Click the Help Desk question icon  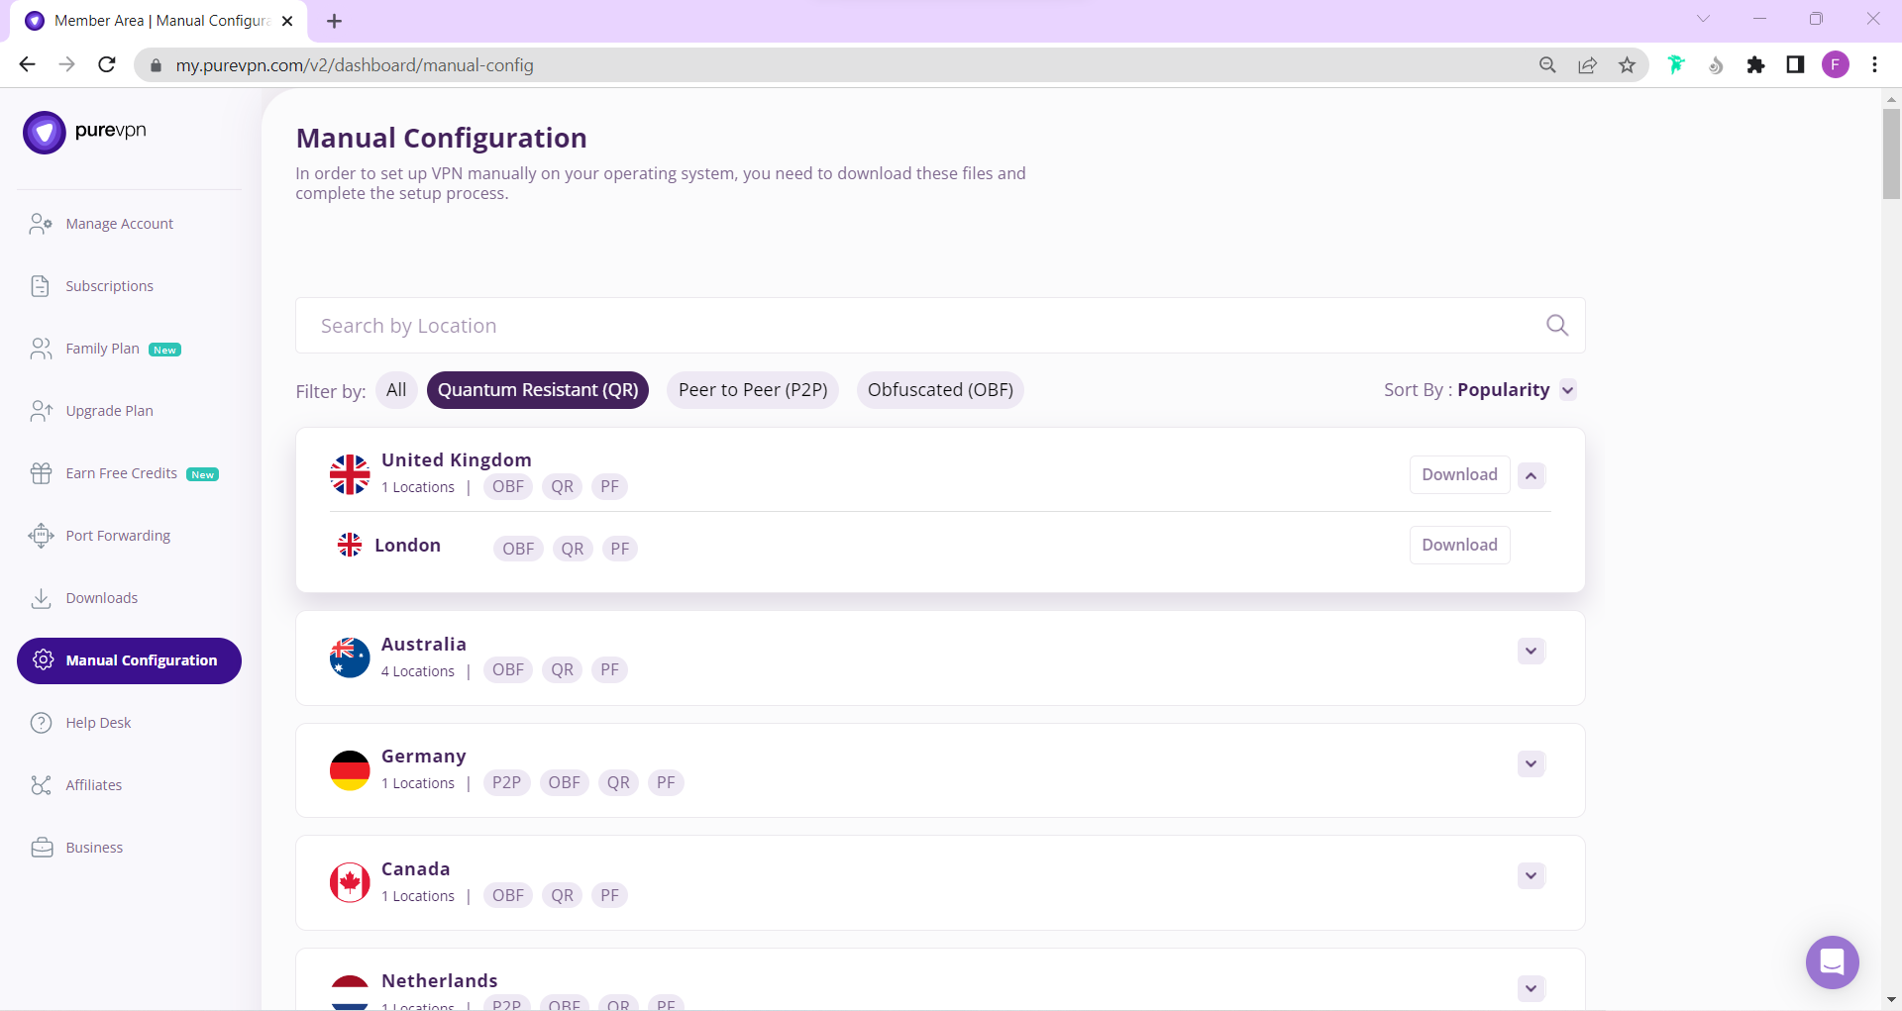(x=41, y=723)
